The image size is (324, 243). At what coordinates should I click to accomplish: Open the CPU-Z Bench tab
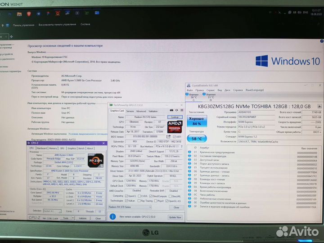pos(81,148)
